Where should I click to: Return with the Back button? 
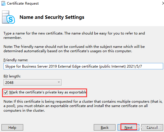[104, 127]
